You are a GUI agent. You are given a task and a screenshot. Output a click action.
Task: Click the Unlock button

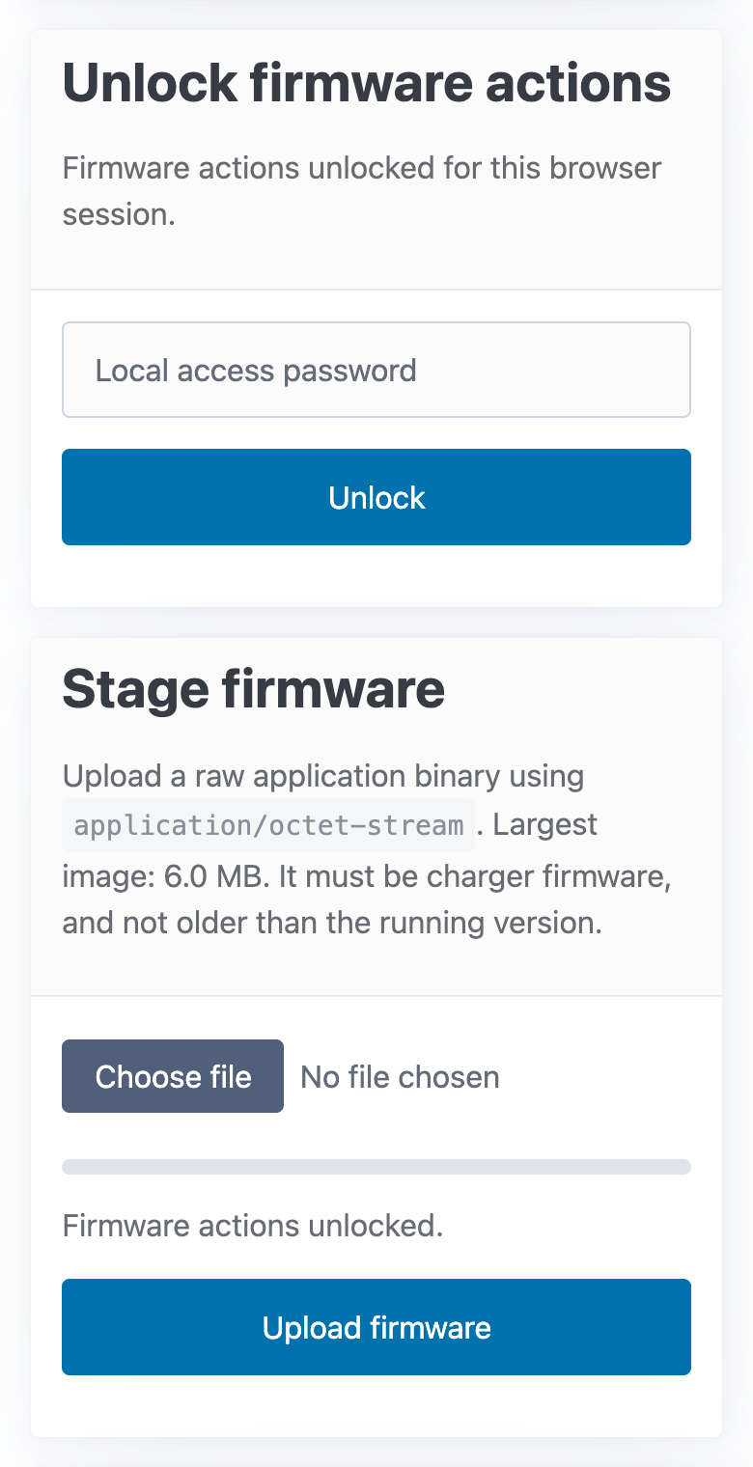pos(376,497)
